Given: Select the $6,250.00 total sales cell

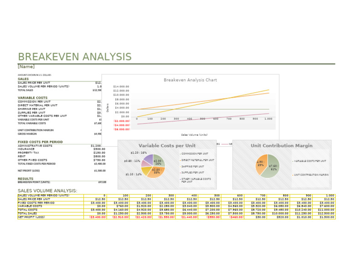Looking at the screenshot, I should (210, 213).
